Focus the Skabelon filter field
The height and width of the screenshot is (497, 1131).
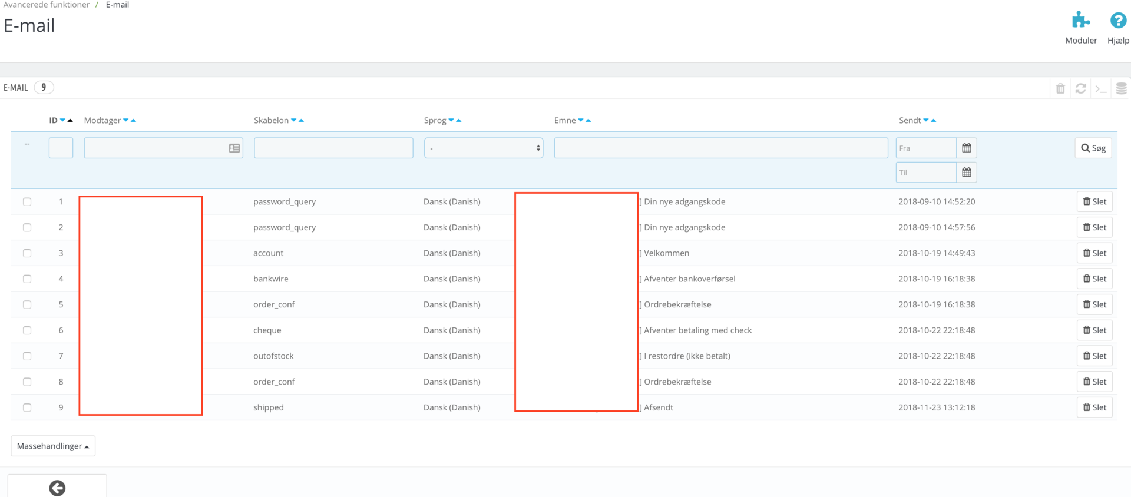click(x=333, y=148)
